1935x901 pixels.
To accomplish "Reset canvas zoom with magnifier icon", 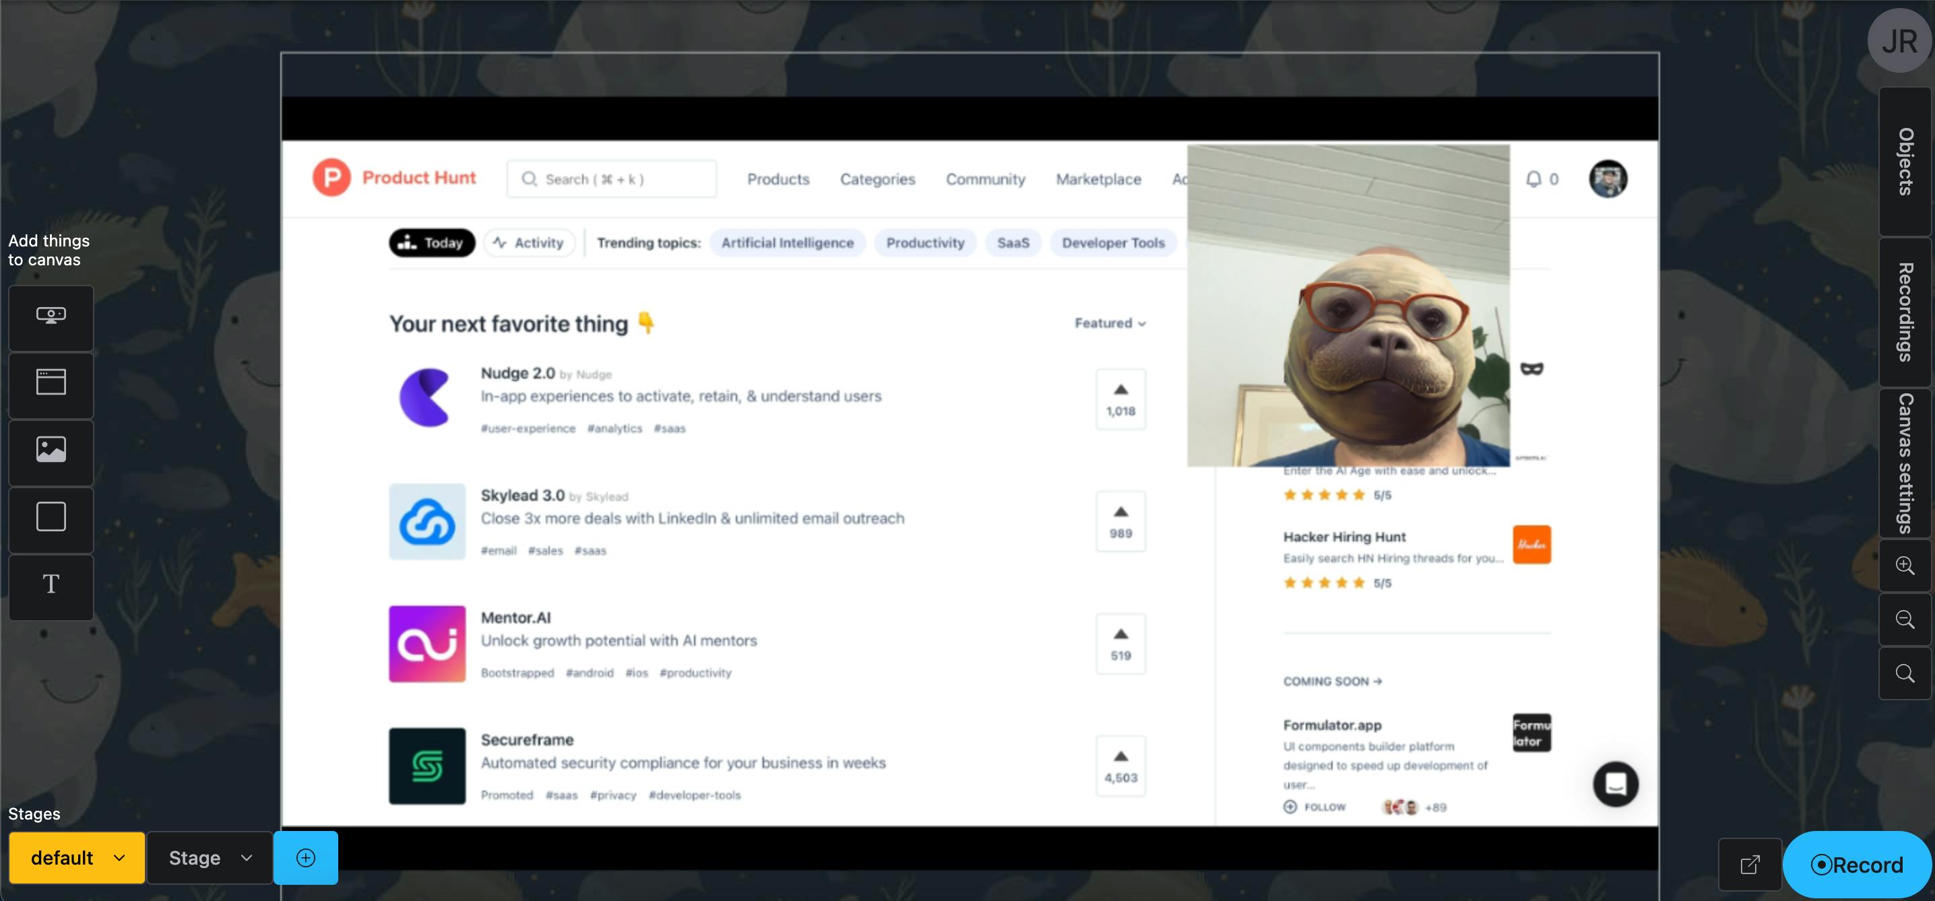I will pyautogui.click(x=1905, y=673).
